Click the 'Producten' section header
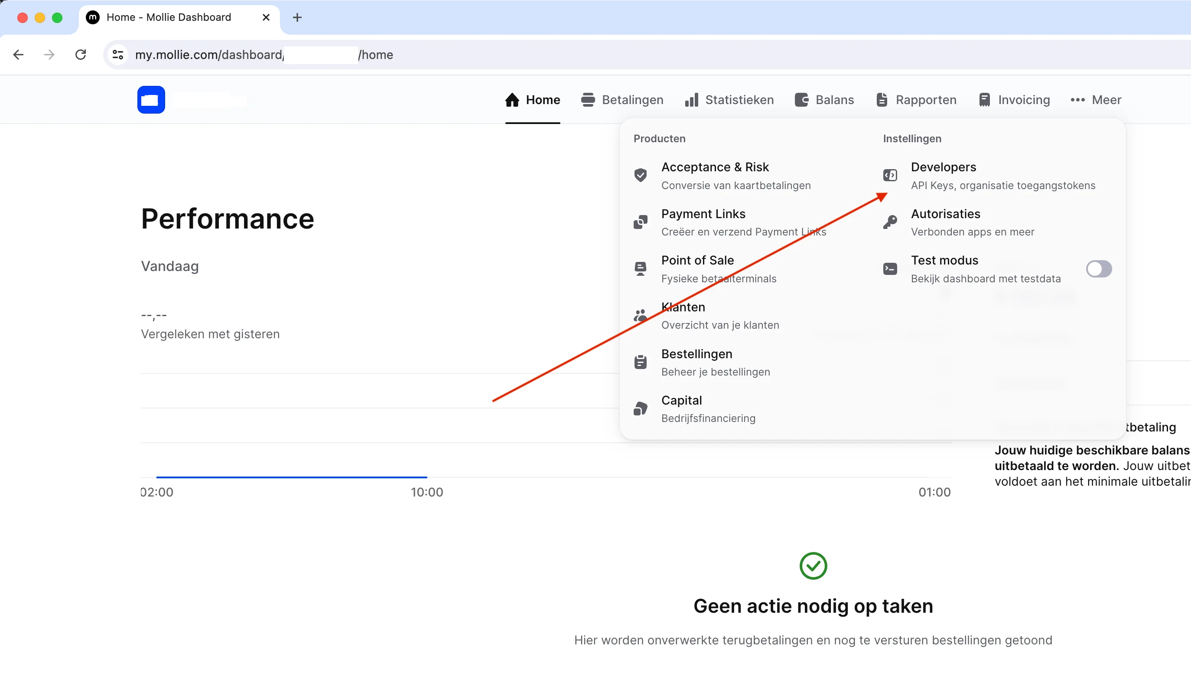This screenshot has height=673, width=1191. 659,139
